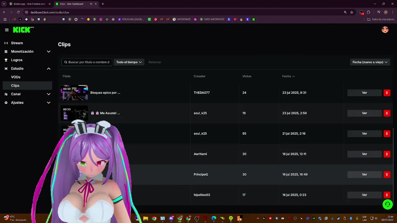Open the tab search dropdown arrow
The image size is (397, 223).
point(4,4)
